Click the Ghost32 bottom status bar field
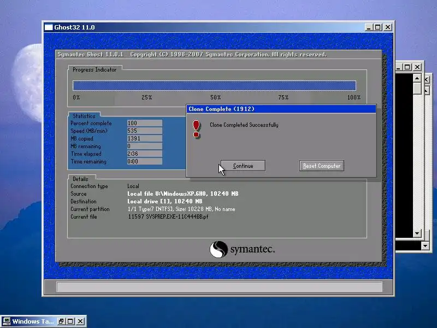This screenshot has height=328, width=437. pyautogui.click(x=220, y=286)
